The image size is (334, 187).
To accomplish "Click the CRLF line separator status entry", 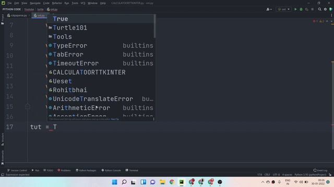I will pyautogui.click(x=267, y=175).
